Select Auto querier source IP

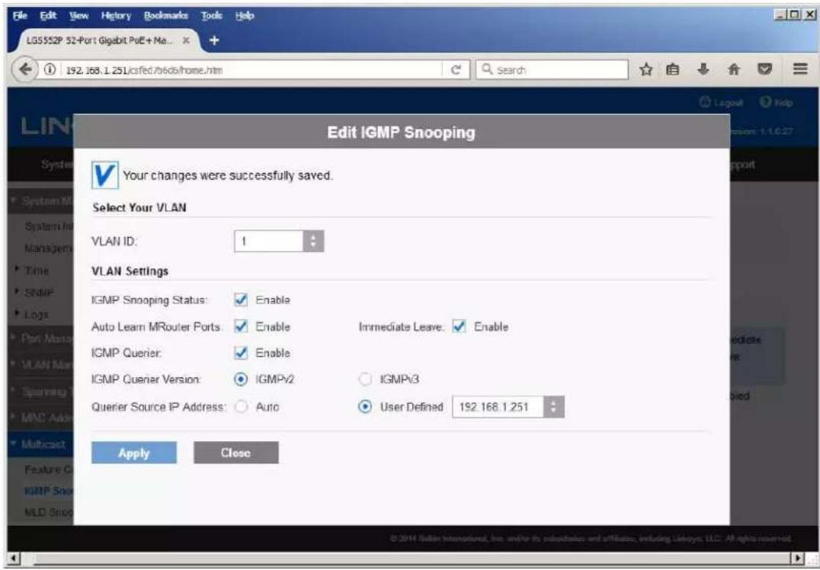[x=241, y=407]
